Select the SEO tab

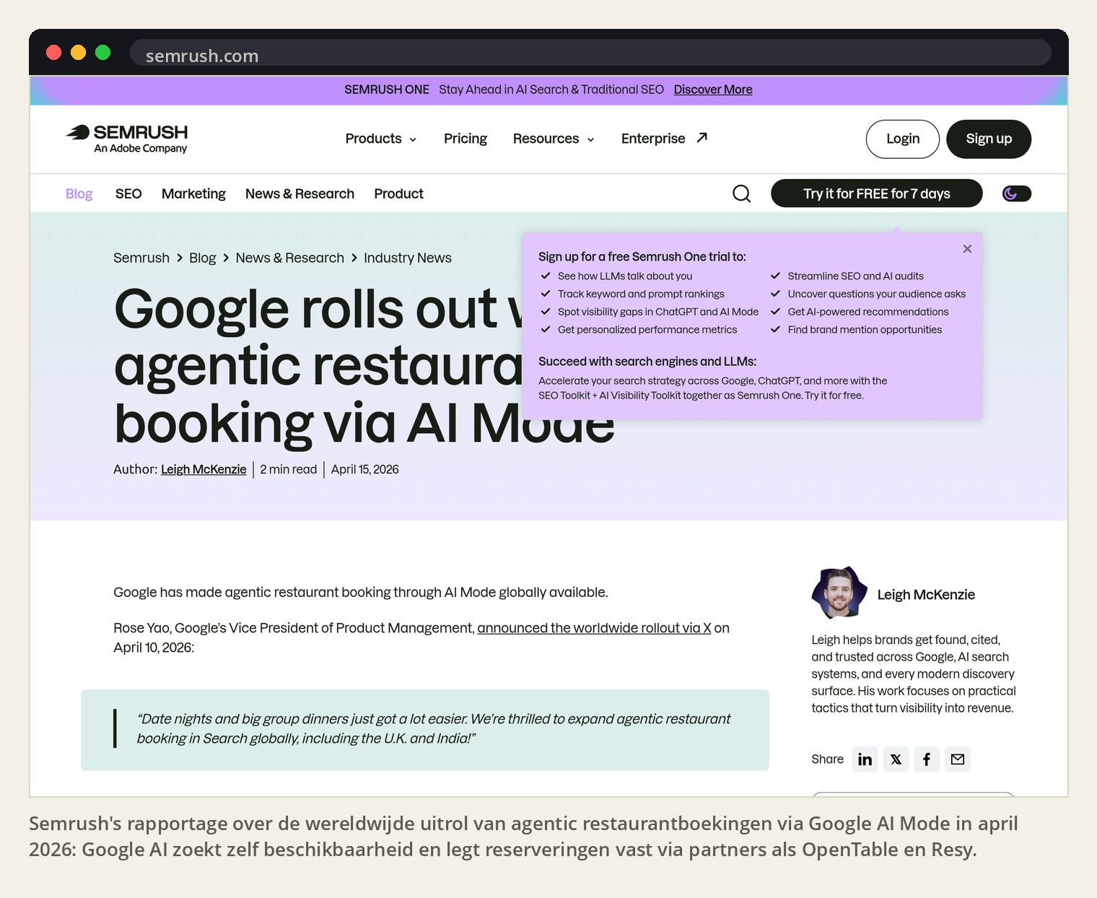(128, 193)
